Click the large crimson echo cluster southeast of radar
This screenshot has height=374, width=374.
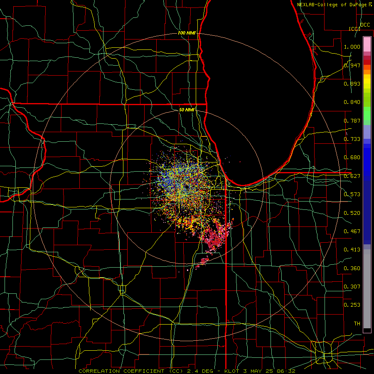tap(216, 235)
